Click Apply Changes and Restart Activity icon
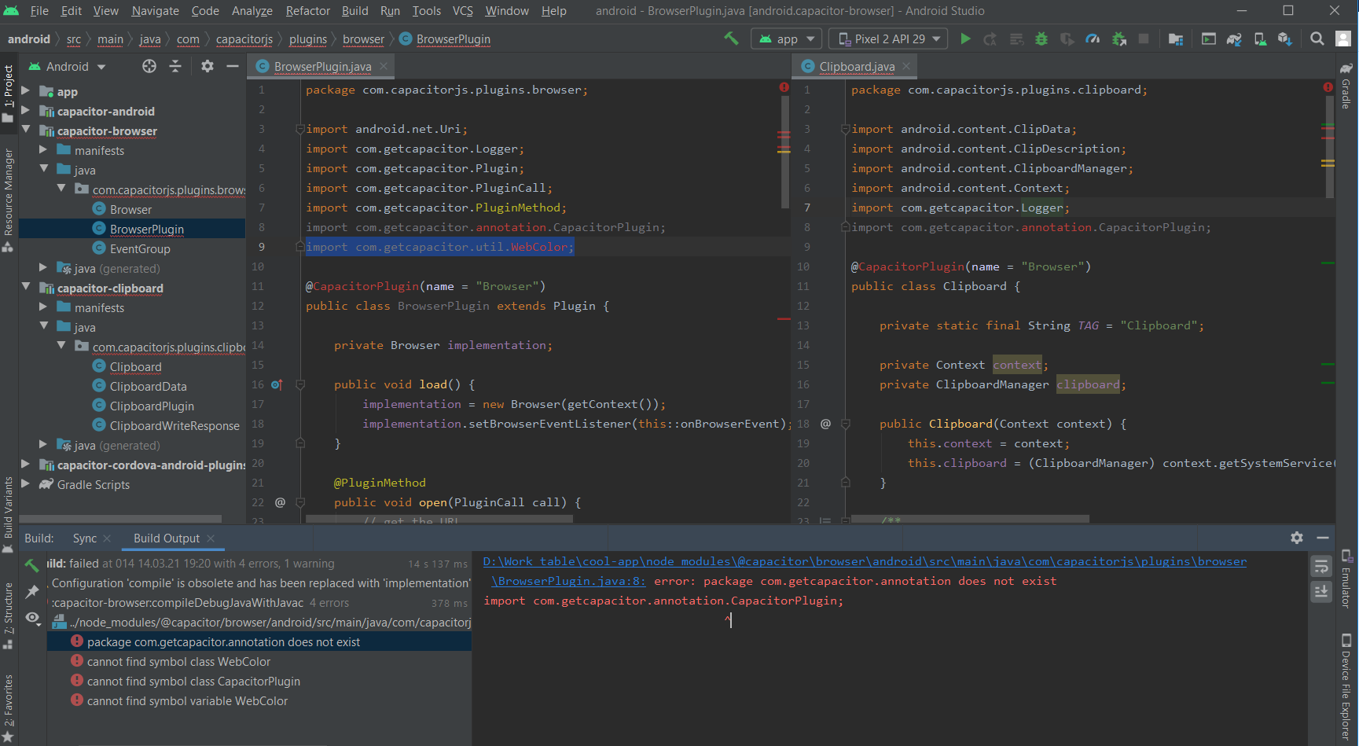Viewport: 1359px width, 746px height. point(990,39)
